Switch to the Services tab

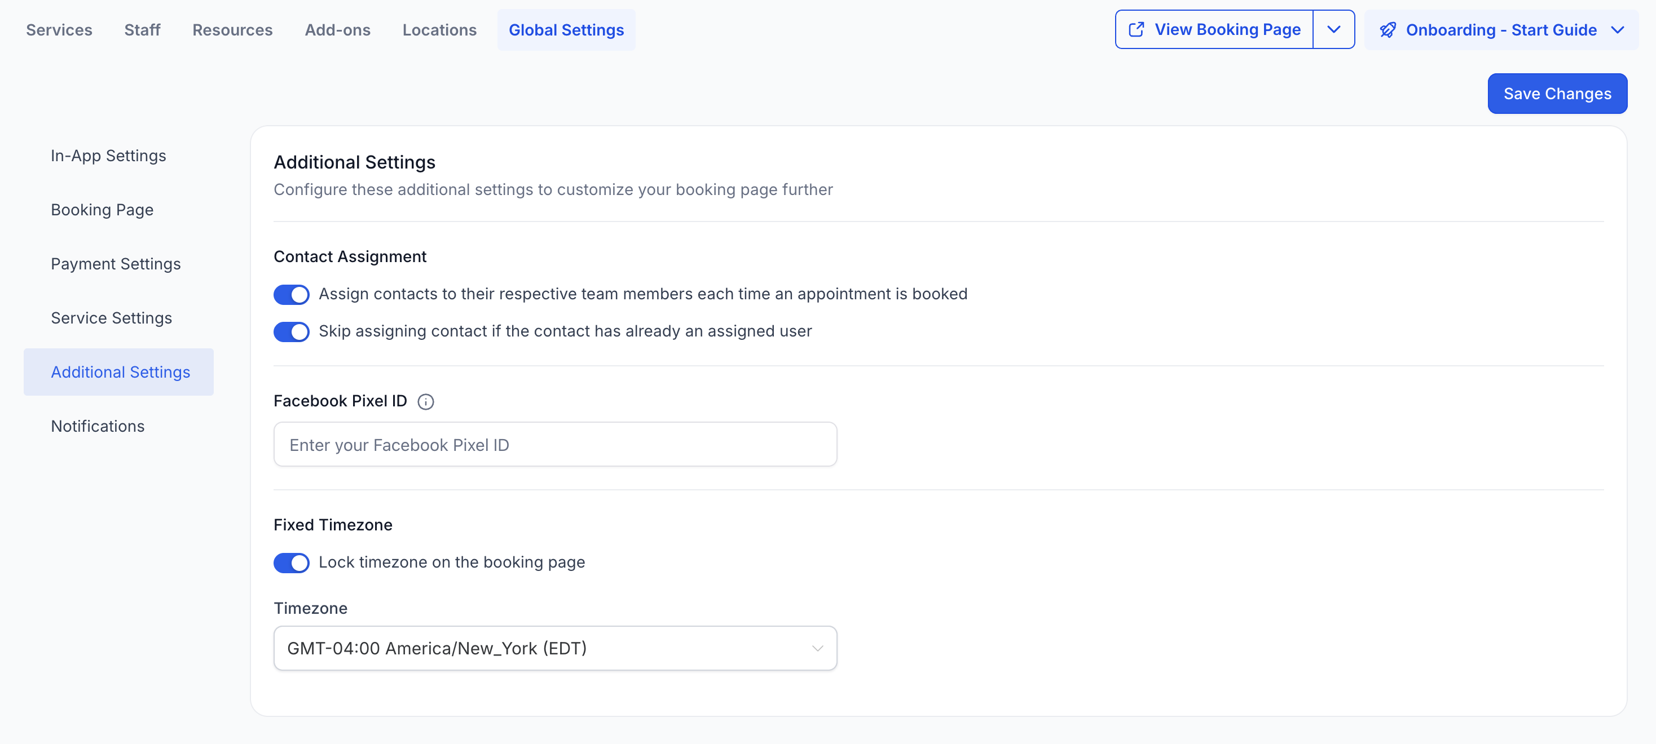point(59,30)
